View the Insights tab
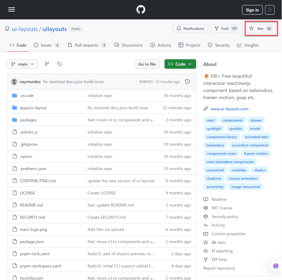Screen dimensions: 282x280 tap(248, 45)
